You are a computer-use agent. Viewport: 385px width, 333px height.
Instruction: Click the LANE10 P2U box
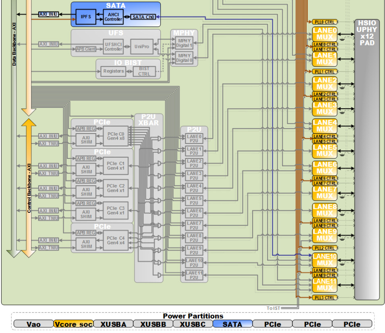click(194, 263)
